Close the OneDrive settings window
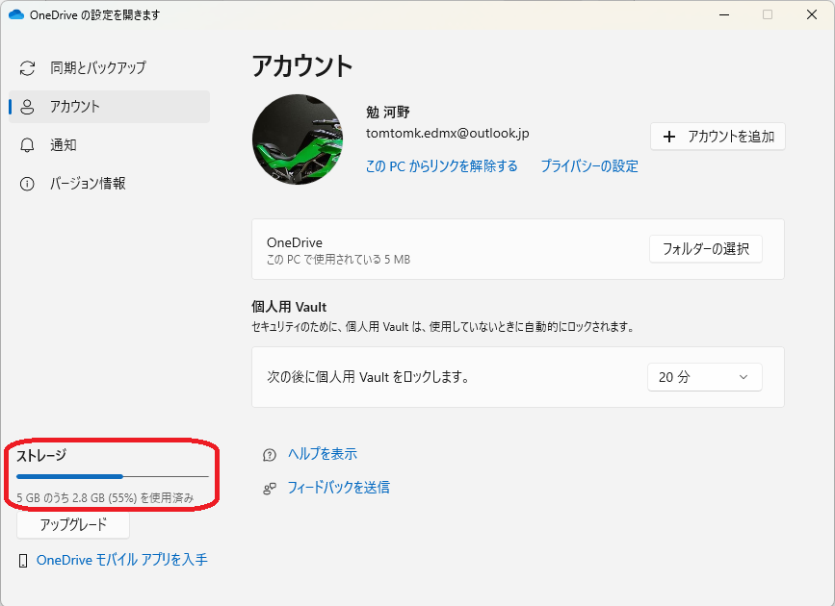This screenshot has width=835, height=606. [x=812, y=14]
